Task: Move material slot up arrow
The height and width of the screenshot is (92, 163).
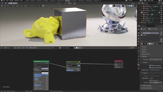Action: (161, 39)
